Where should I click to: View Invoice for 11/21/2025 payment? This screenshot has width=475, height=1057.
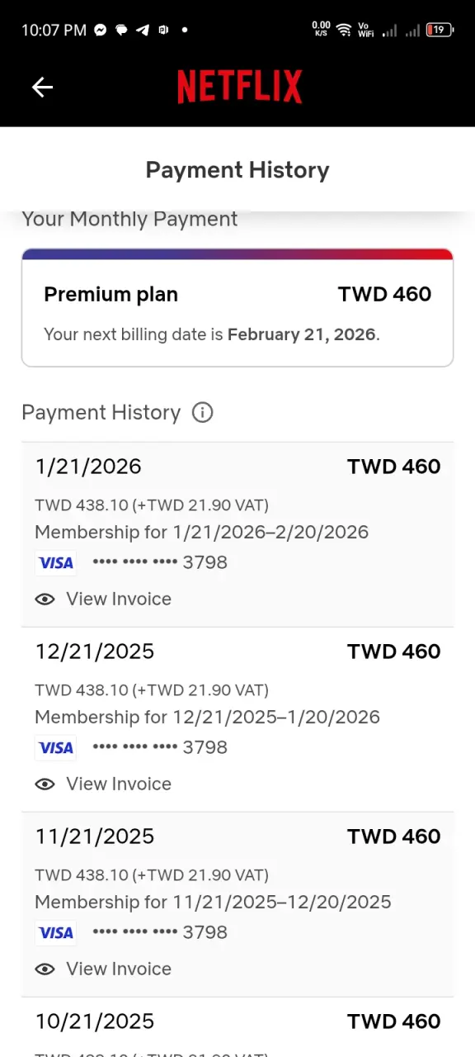coord(119,969)
